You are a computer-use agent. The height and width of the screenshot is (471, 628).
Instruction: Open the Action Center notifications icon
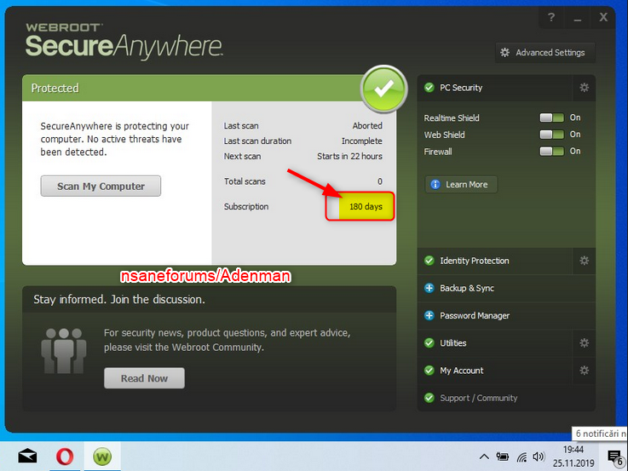tap(614, 457)
